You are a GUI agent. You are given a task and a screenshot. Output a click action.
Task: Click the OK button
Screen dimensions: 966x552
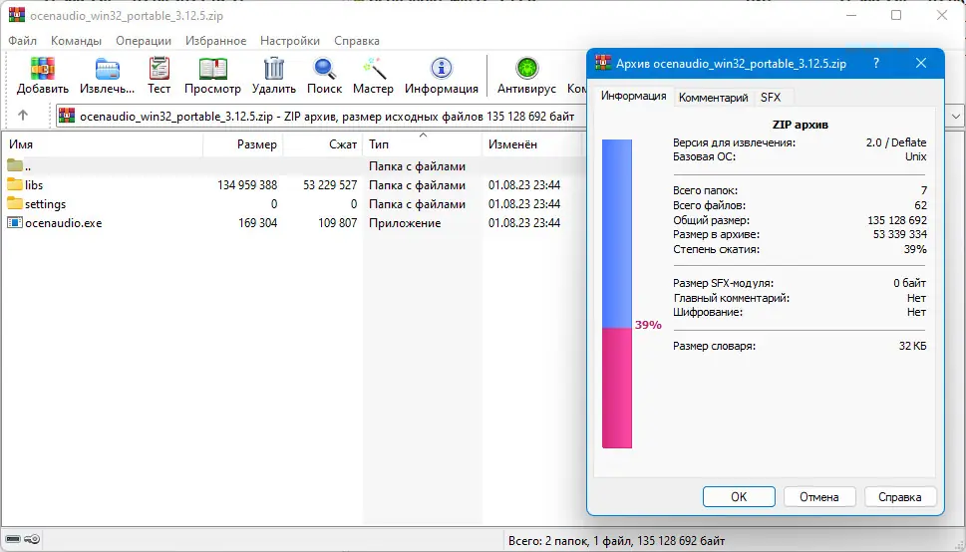pyautogui.click(x=739, y=496)
